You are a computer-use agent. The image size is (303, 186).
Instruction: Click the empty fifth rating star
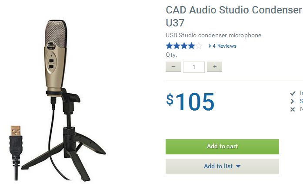click(199, 46)
